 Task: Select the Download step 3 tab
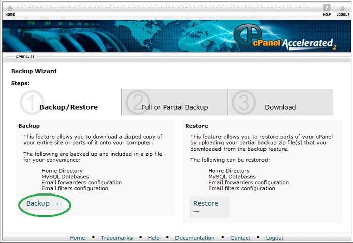[x=280, y=102]
